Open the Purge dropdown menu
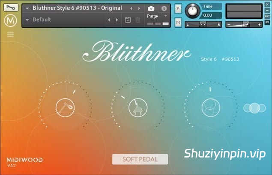Screen dimensions: 272x175 pyautogui.click(x=157, y=16)
